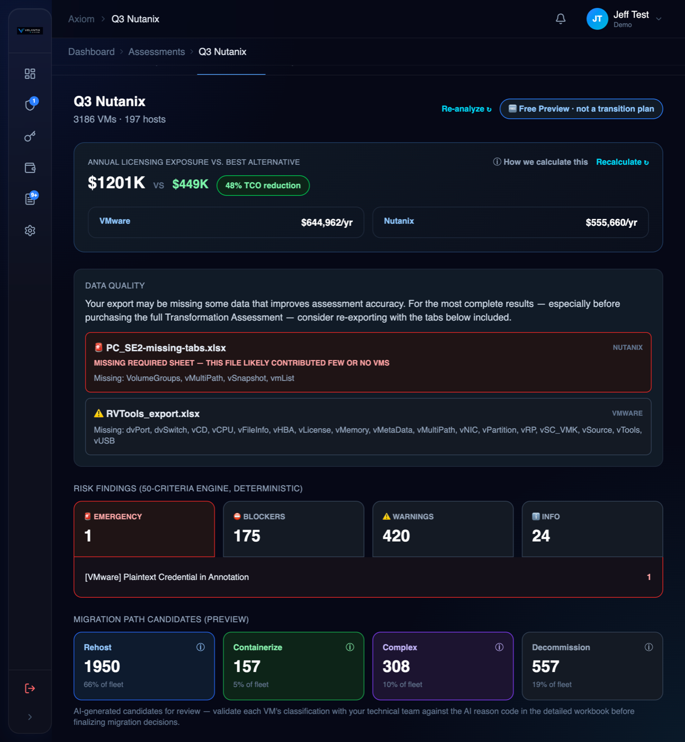The image size is (685, 742).
Task: Open the Jeff Test account dropdown arrow
Action: click(659, 19)
